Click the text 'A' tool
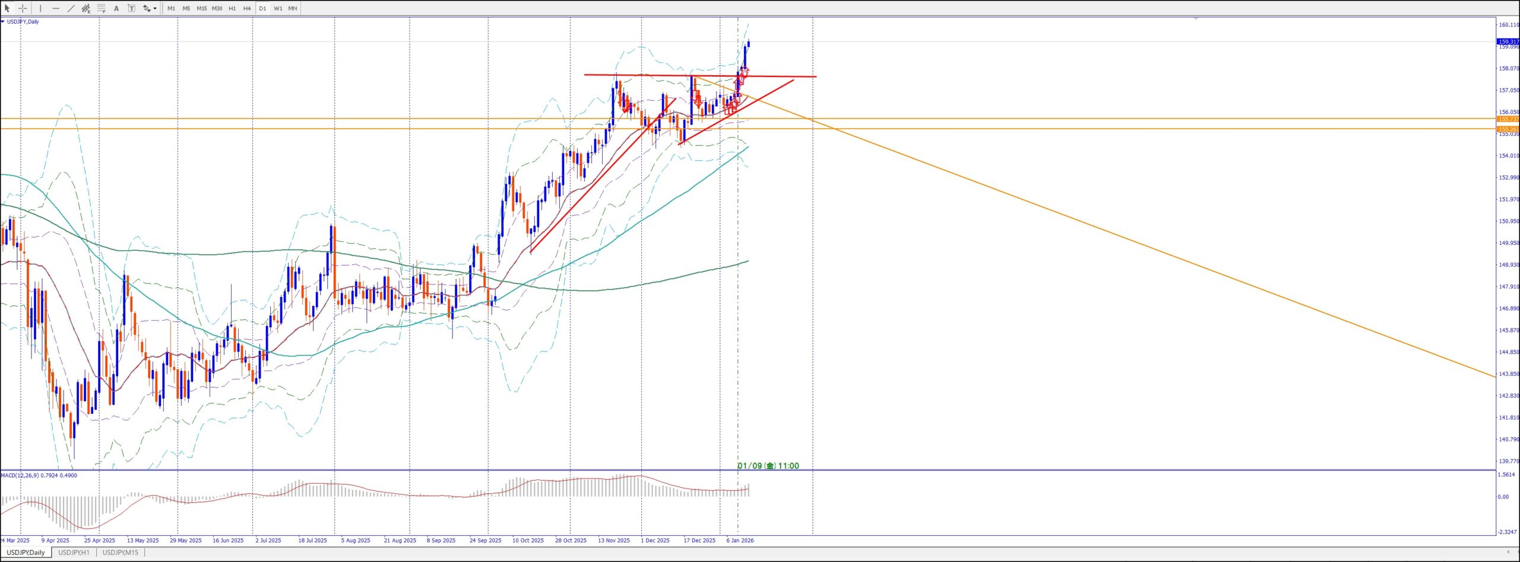1520x562 pixels. click(x=116, y=8)
